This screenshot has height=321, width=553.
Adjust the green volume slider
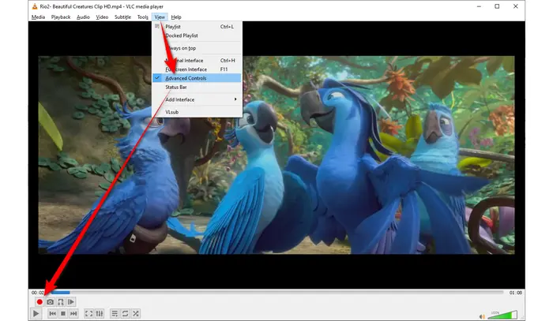[502, 315]
